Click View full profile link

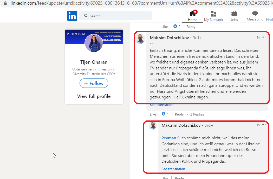point(94,96)
